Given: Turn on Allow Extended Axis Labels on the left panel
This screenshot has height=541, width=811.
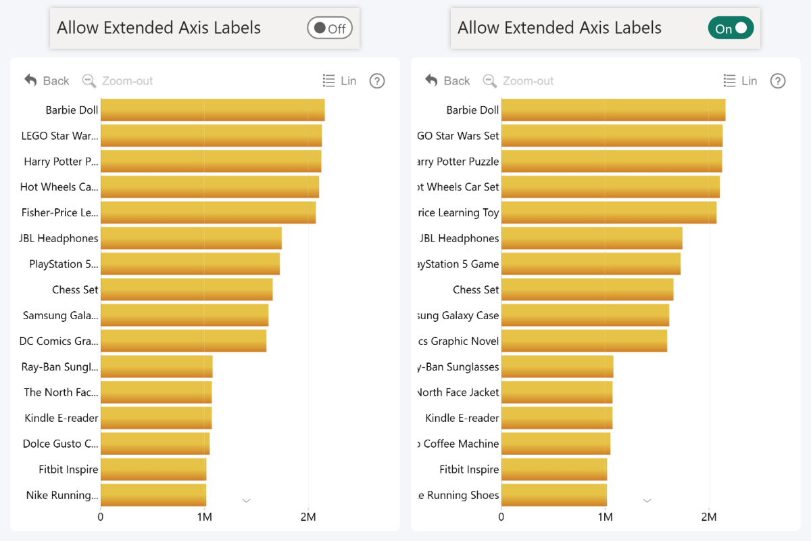Looking at the screenshot, I should pos(330,28).
